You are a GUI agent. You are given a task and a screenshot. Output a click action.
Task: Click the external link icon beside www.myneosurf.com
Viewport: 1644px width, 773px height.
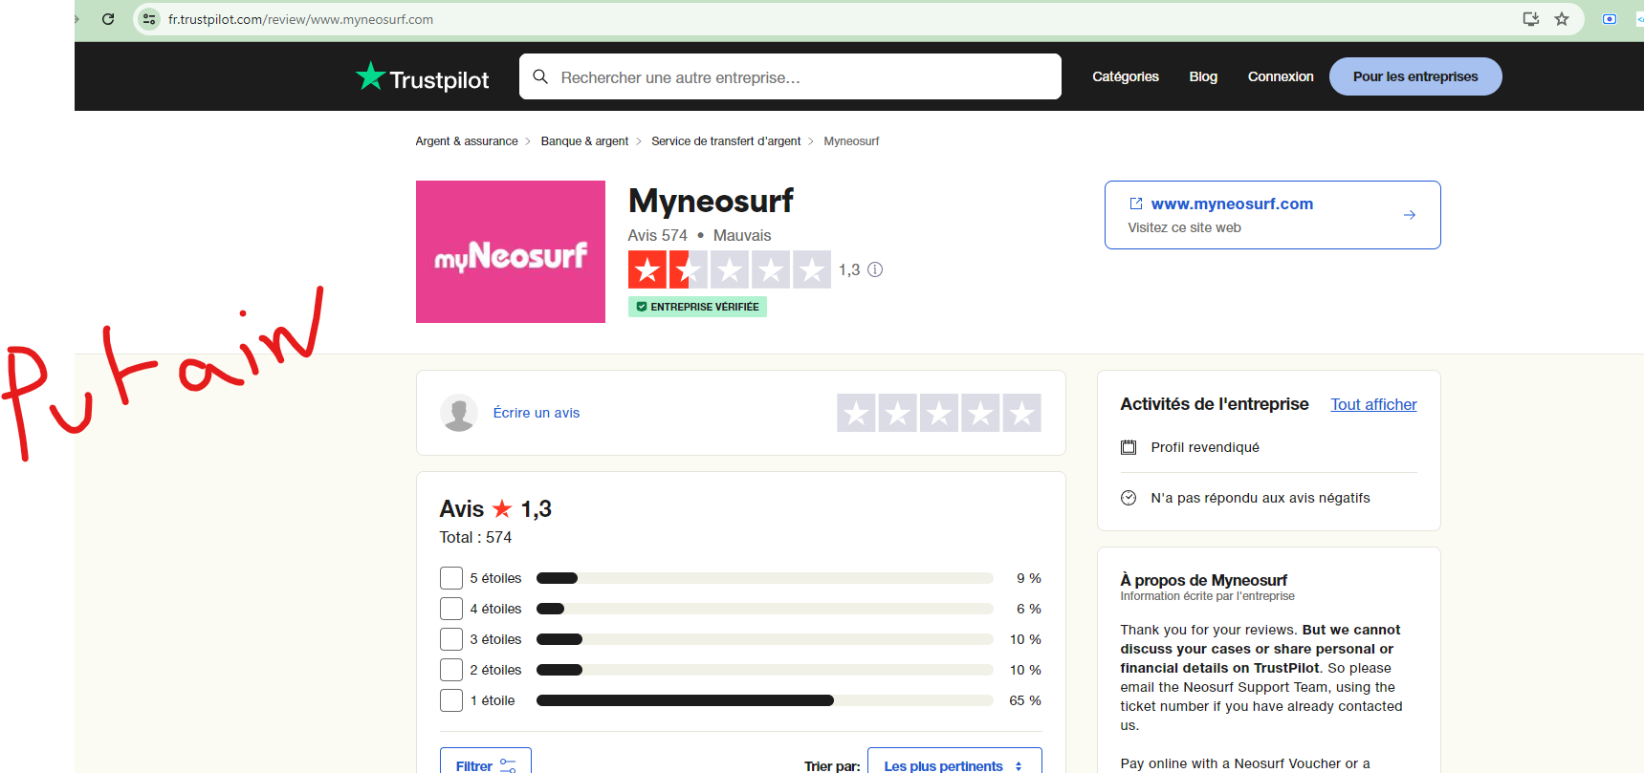tap(1136, 204)
